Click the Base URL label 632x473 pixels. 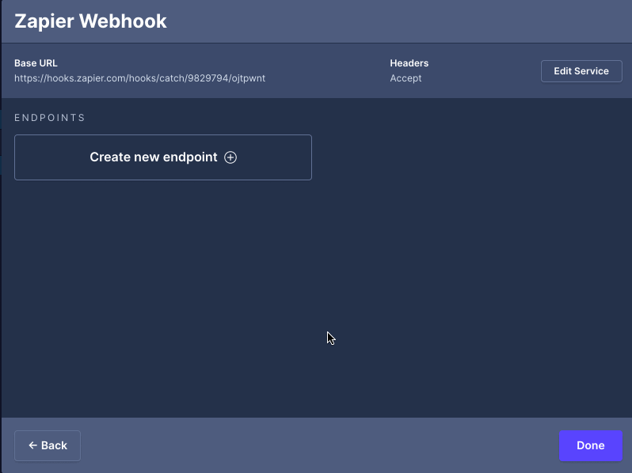coord(36,63)
